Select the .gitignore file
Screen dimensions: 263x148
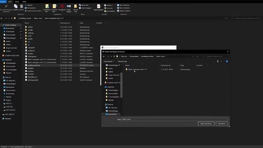[x=31, y=51]
